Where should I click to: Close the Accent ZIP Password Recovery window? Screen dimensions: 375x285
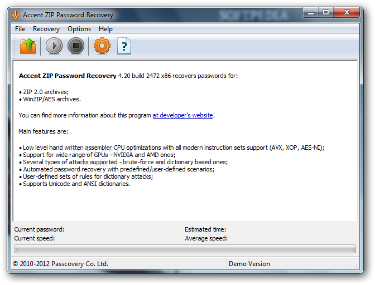tap(348, 12)
